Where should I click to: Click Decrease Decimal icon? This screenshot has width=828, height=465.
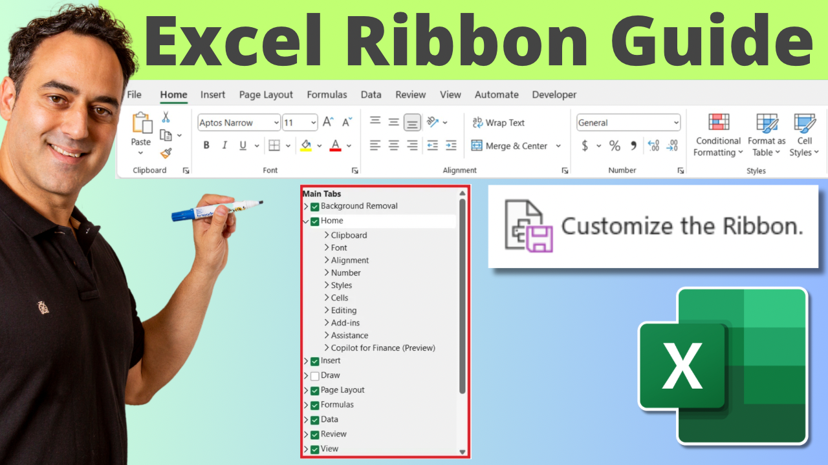(672, 146)
